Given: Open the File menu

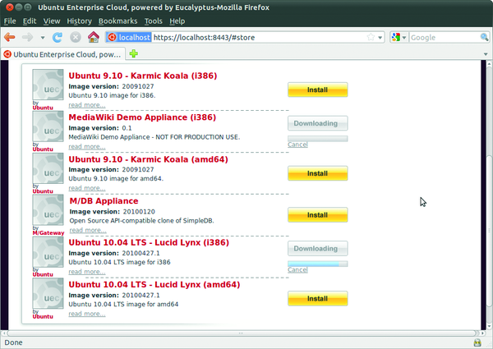Looking at the screenshot, I should click(x=10, y=21).
